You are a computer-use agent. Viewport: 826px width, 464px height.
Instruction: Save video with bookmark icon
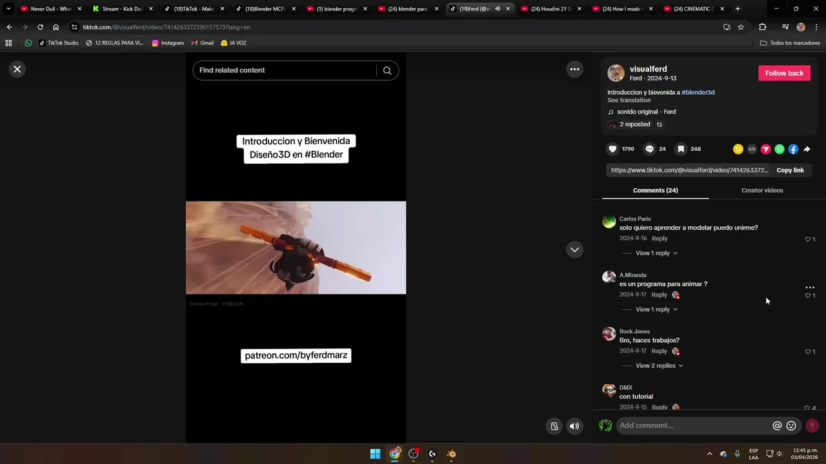click(x=681, y=149)
